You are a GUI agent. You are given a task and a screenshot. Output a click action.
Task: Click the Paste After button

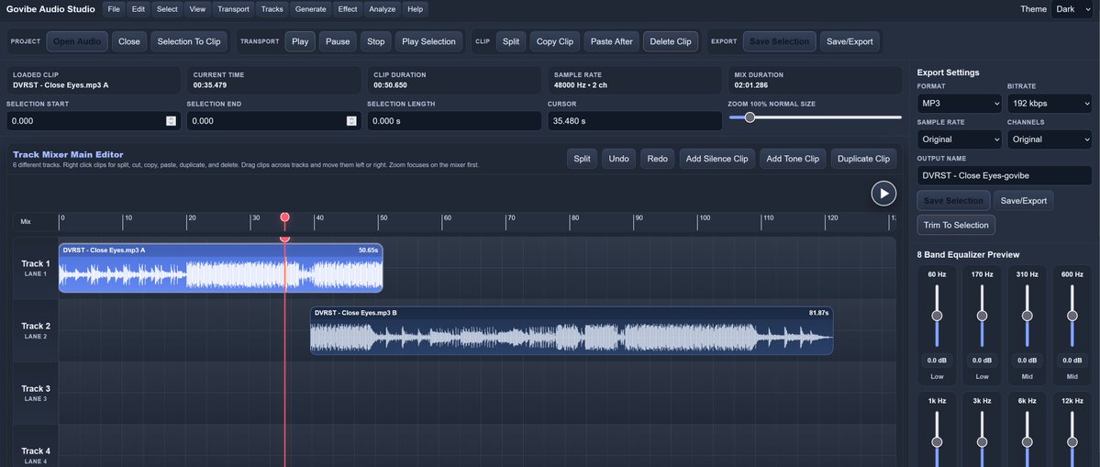[x=612, y=41]
